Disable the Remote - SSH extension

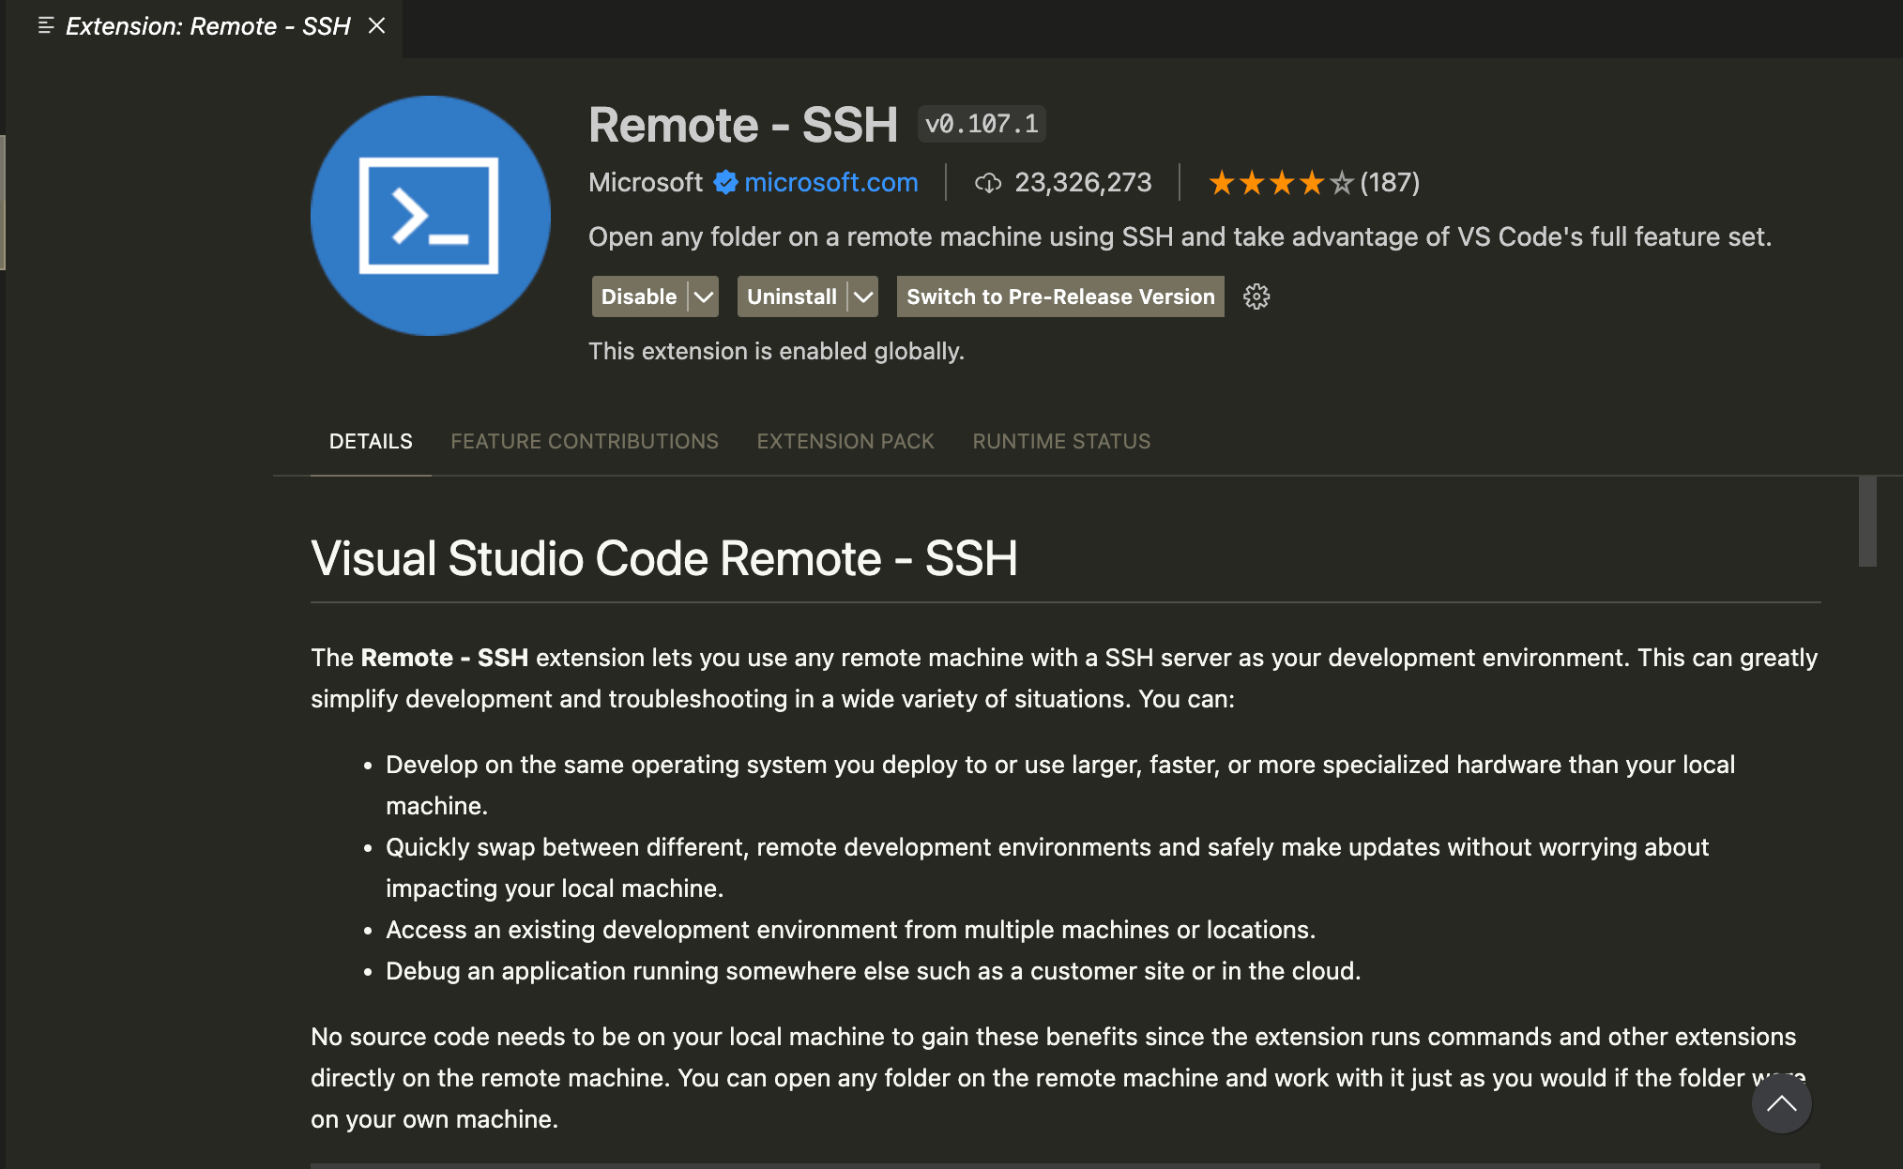click(x=639, y=296)
